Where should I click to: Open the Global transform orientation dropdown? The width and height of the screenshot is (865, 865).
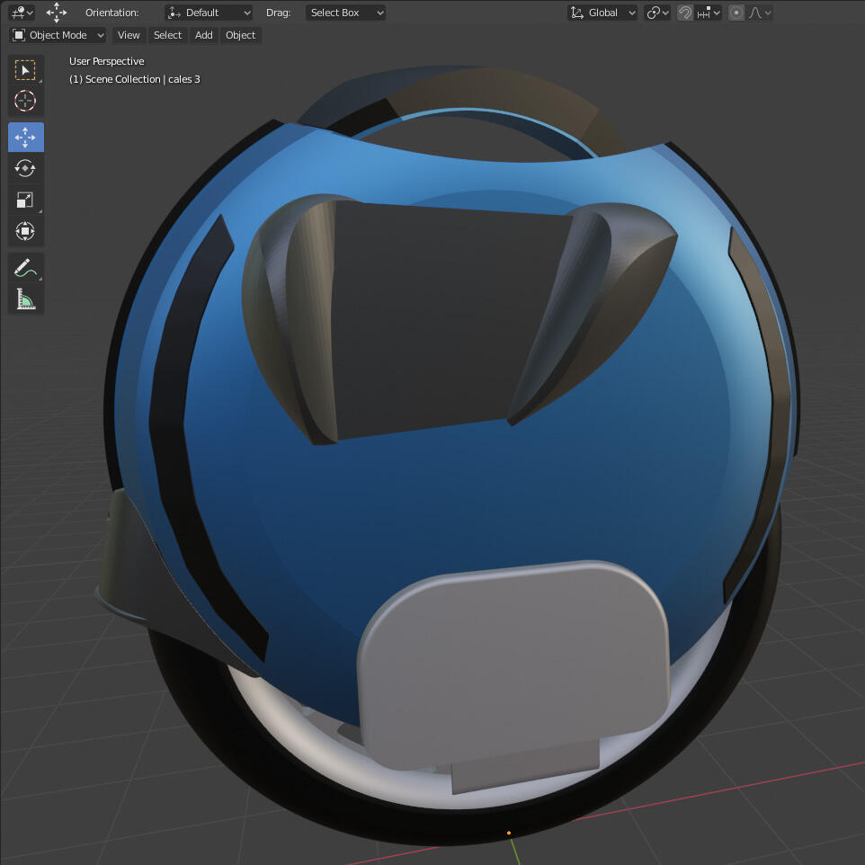pyautogui.click(x=602, y=13)
